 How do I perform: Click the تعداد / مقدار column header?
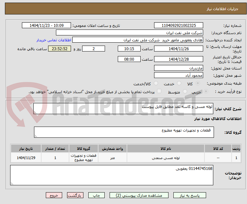click(x=55, y=149)
